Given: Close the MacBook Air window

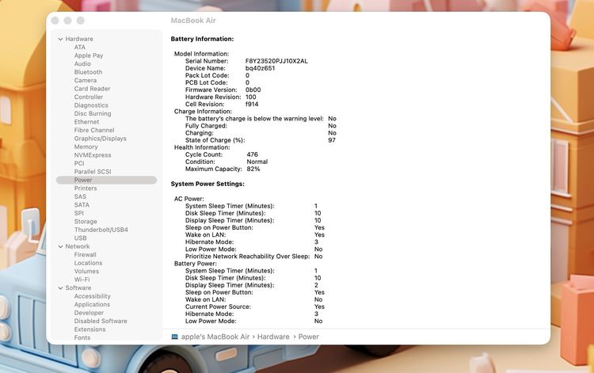Looking at the screenshot, I should coord(55,21).
